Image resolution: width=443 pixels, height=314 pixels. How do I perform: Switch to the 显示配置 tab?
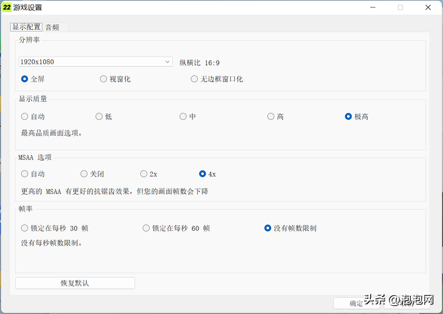pos(26,27)
